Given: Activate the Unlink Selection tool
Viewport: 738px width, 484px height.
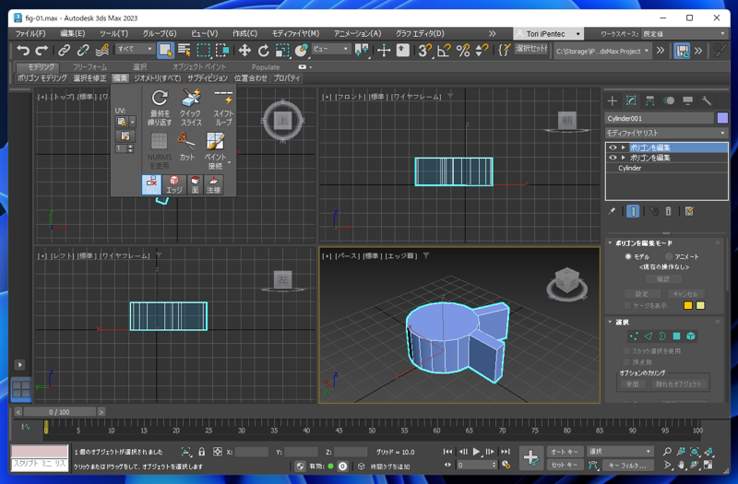Looking at the screenshot, I should click(x=83, y=50).
